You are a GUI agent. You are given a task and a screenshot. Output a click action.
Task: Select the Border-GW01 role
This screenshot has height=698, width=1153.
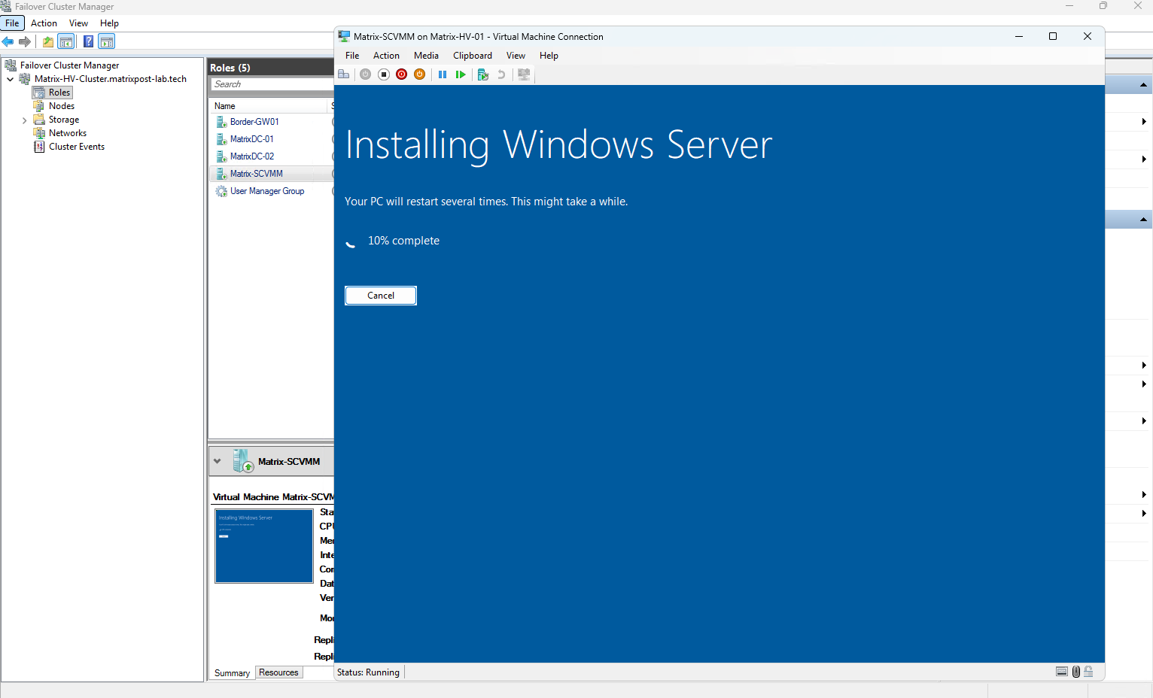254,122
